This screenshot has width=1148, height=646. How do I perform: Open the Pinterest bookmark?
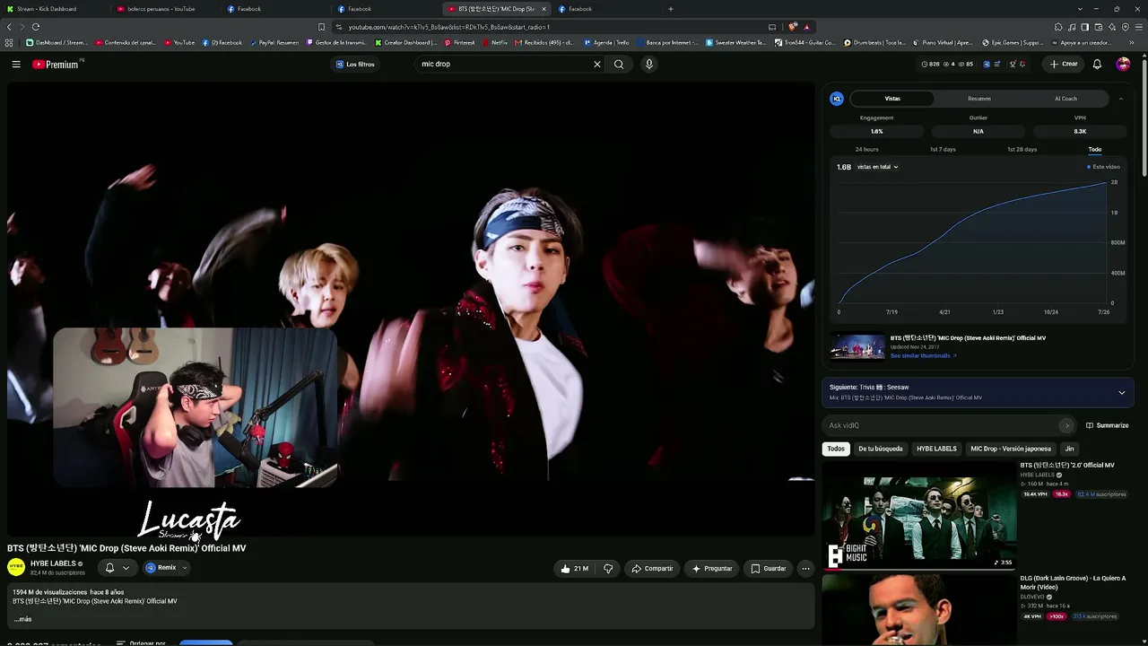pos(460,42)
